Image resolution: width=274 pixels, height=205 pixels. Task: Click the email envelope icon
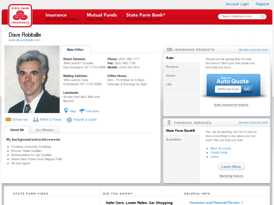click(x=8, y=120)
